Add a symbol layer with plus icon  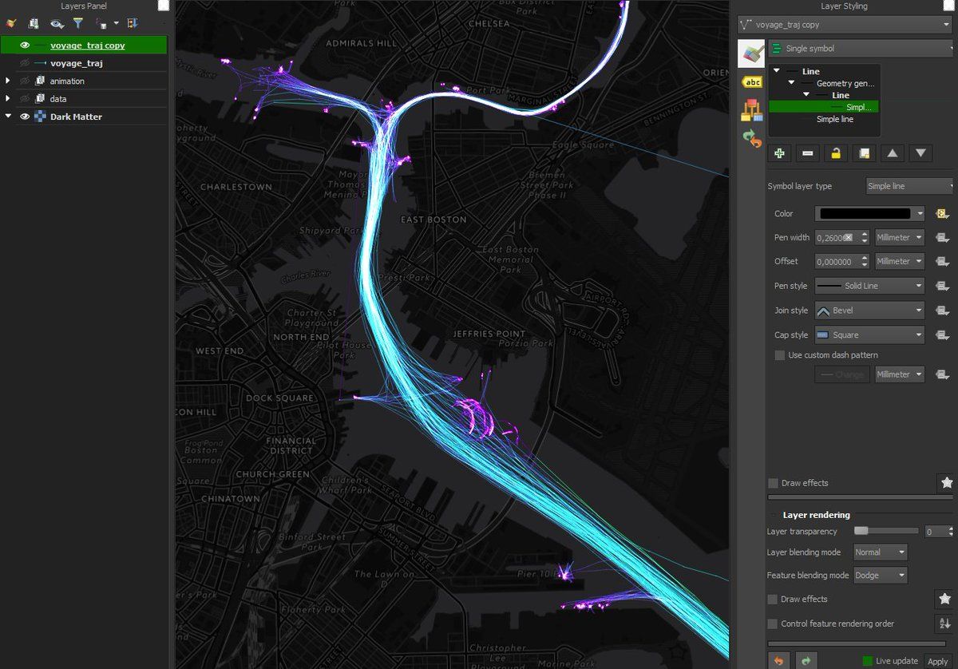pyautogui.click(x=779, y=153)
